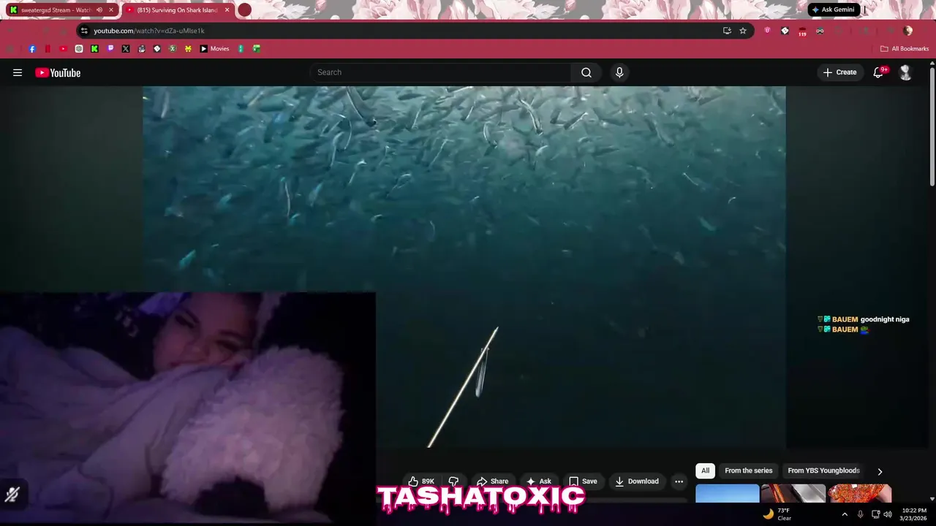Screen dimensions: 936x526
Task: Click the video player showing fish
Action: 464,267
